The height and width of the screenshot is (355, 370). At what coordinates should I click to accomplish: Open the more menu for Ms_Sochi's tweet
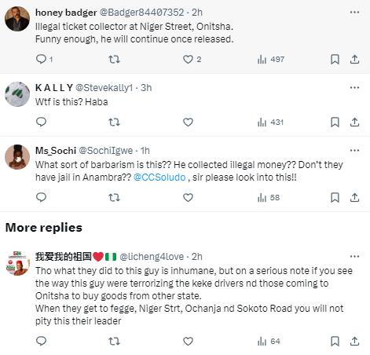(x=354, y=150)
